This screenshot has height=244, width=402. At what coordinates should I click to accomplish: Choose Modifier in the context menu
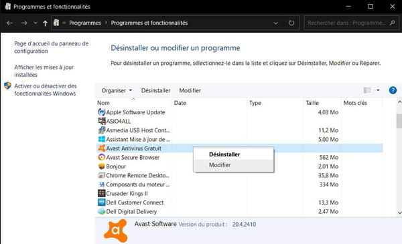pyautogui.click(x=220, y=165)
